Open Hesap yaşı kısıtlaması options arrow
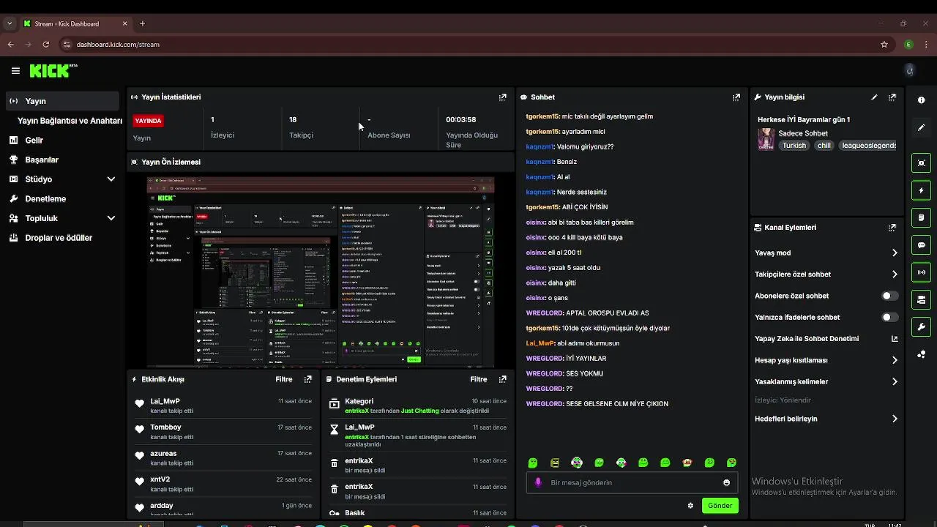This screenshot has width=937, height=527. [895, 360]
